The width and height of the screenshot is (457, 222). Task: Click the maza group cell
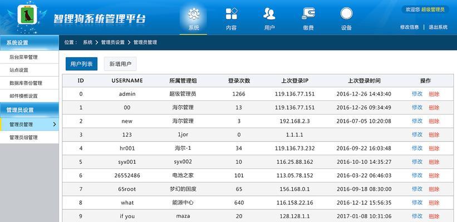(x=183, y=216)
